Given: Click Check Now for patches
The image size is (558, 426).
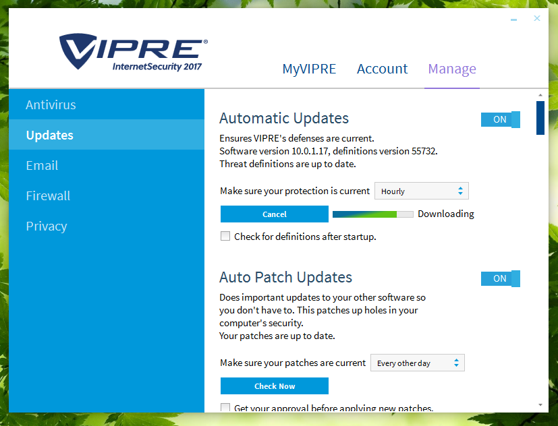Looking at the screenshot, I should pos(275,386).
